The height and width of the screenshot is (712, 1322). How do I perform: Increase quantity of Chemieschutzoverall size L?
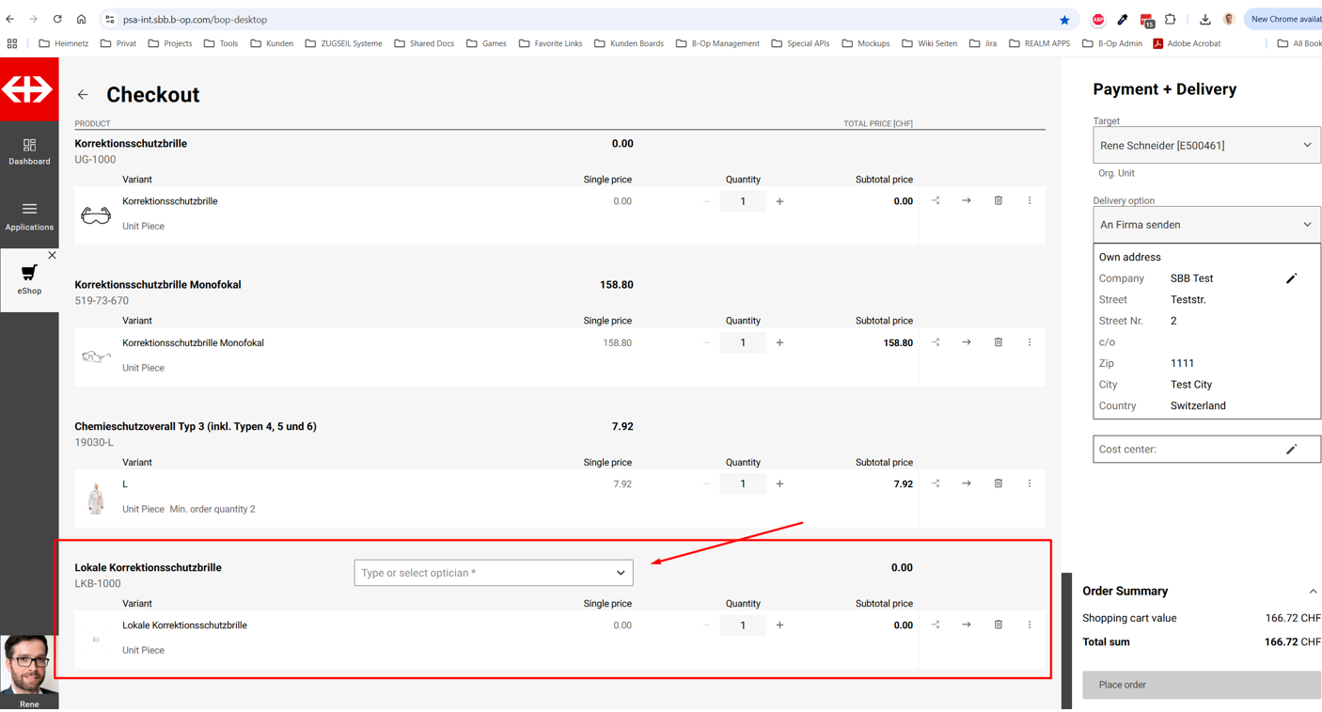click(779, 484)
